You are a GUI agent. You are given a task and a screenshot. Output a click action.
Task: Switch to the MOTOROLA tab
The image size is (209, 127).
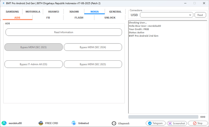(33, 12)
